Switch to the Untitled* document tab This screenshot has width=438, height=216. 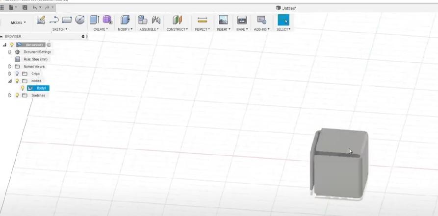pyautogui.click(x=286, y=8)
